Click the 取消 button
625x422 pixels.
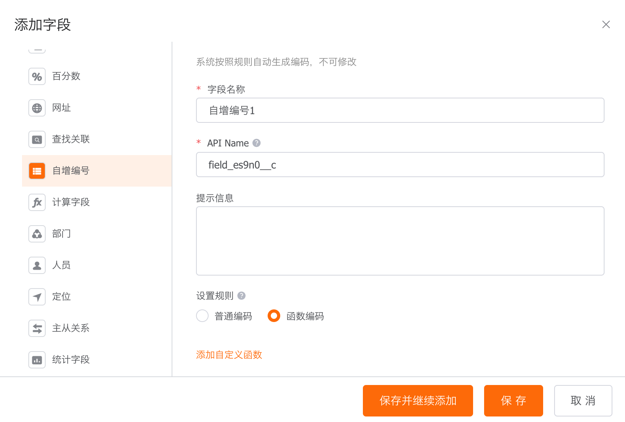click(583, 401)
